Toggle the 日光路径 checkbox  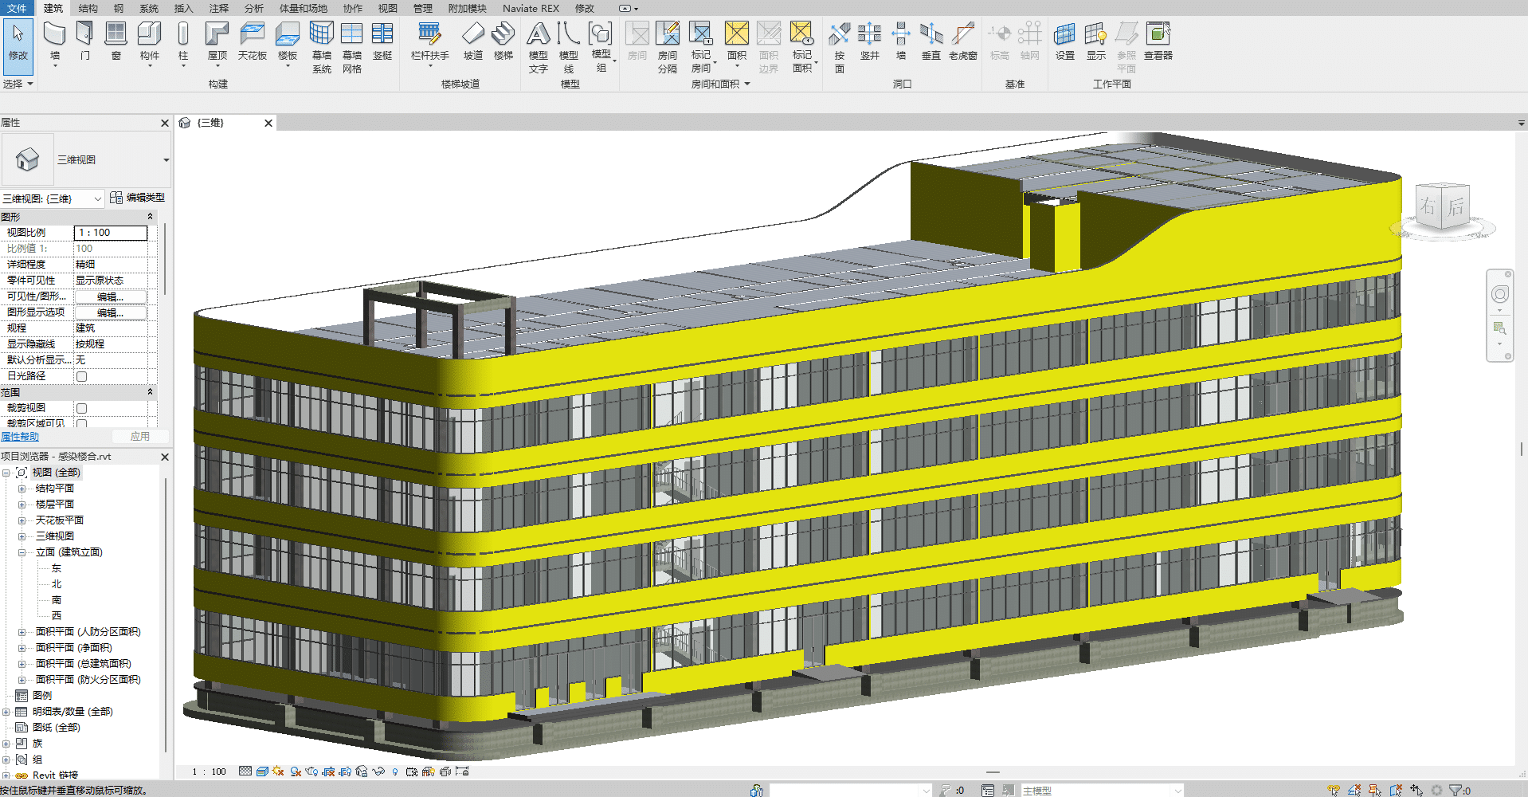(x=81, y=376)
